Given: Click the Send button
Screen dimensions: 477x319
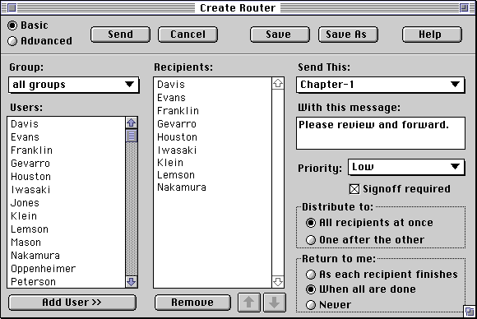Looking at the screenshot, I should 120,35.
